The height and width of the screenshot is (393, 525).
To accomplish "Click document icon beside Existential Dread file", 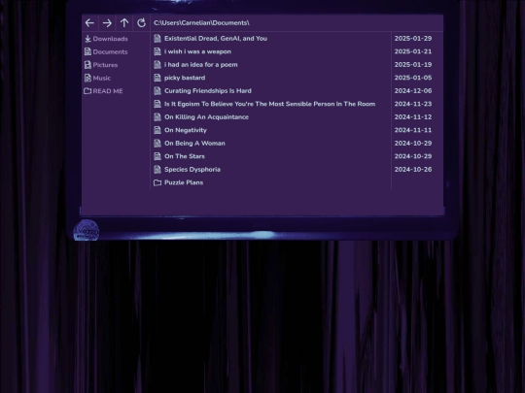I will coord(157,39).
